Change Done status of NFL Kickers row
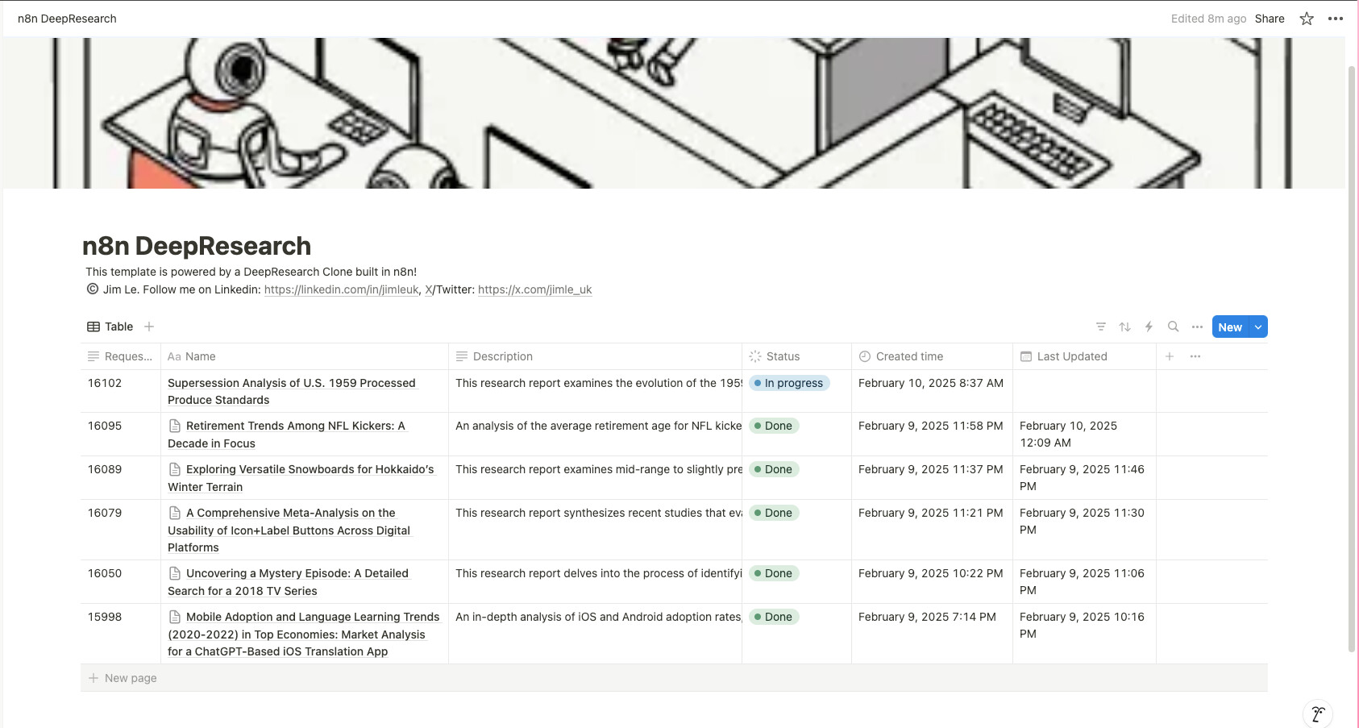 (774, 426)
